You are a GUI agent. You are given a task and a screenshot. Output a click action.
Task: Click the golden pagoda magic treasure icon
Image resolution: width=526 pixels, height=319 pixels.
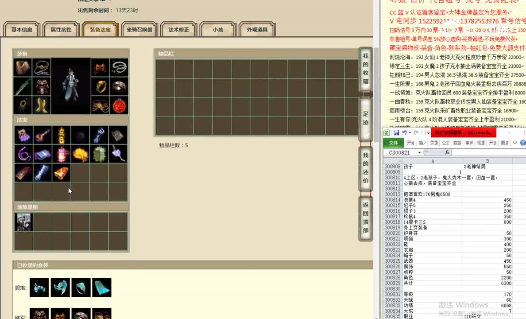point(62,135)
